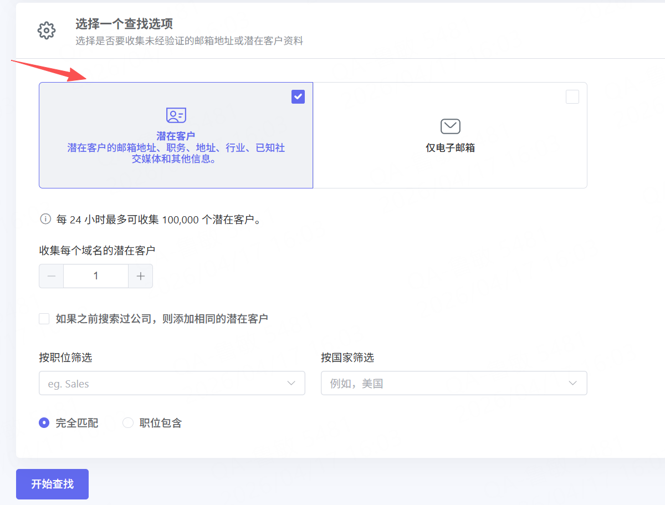Click the envelope icon for 仅电子邮箱
The height and width of the screenshot is (505, 665).
pyautogui.click(x=450, y=126)
